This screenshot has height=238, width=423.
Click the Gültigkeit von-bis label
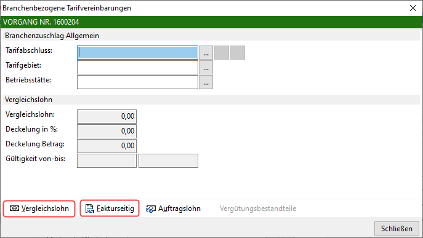(35, 159)
